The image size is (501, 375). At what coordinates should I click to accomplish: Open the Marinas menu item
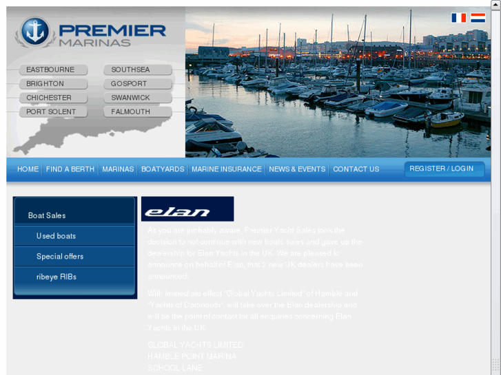[118, 169]
